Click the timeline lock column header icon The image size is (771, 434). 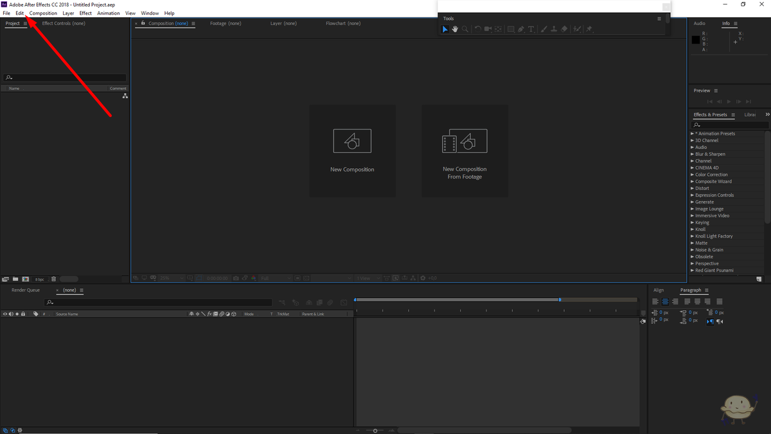(23, 314)
